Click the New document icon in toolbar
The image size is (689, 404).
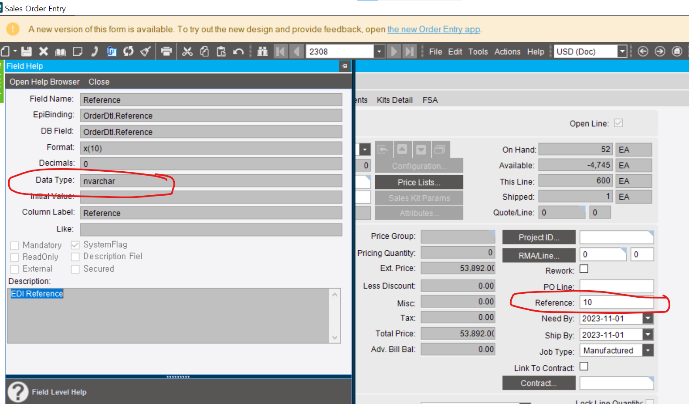tap(5, 51)
